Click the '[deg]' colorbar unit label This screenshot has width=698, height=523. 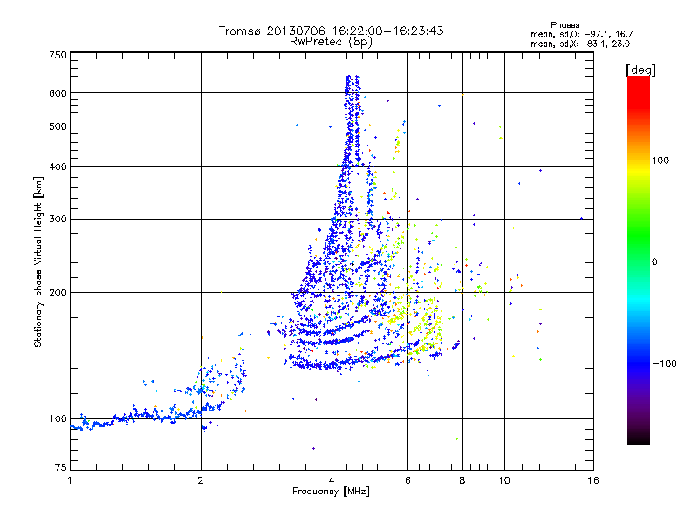click(x=640, y=71)
